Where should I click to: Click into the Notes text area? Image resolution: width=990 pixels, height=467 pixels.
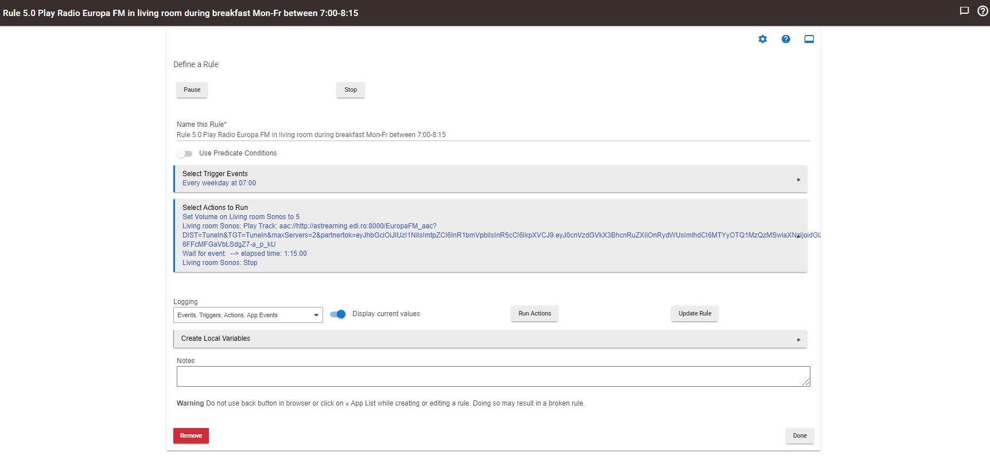coord(492,376)
